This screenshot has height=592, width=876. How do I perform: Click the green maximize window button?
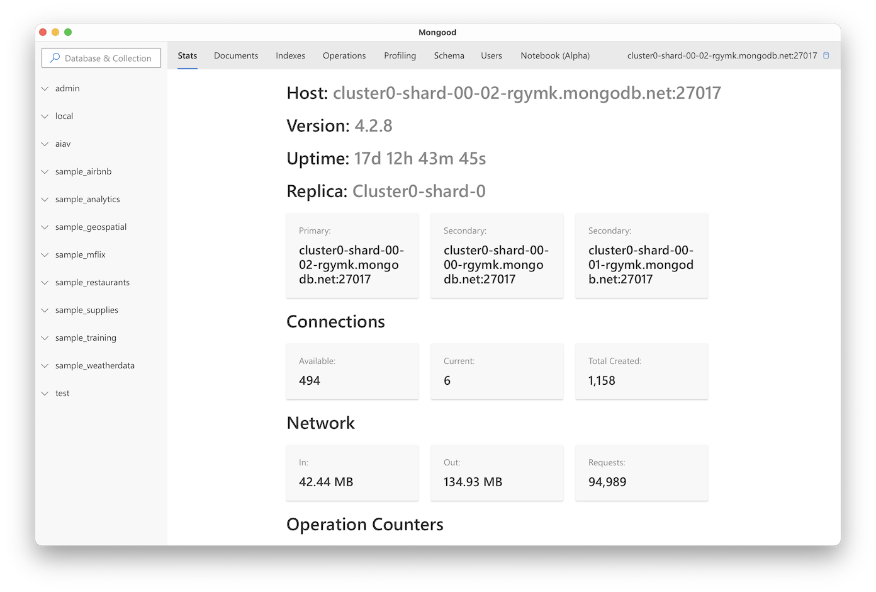(68, 32)
